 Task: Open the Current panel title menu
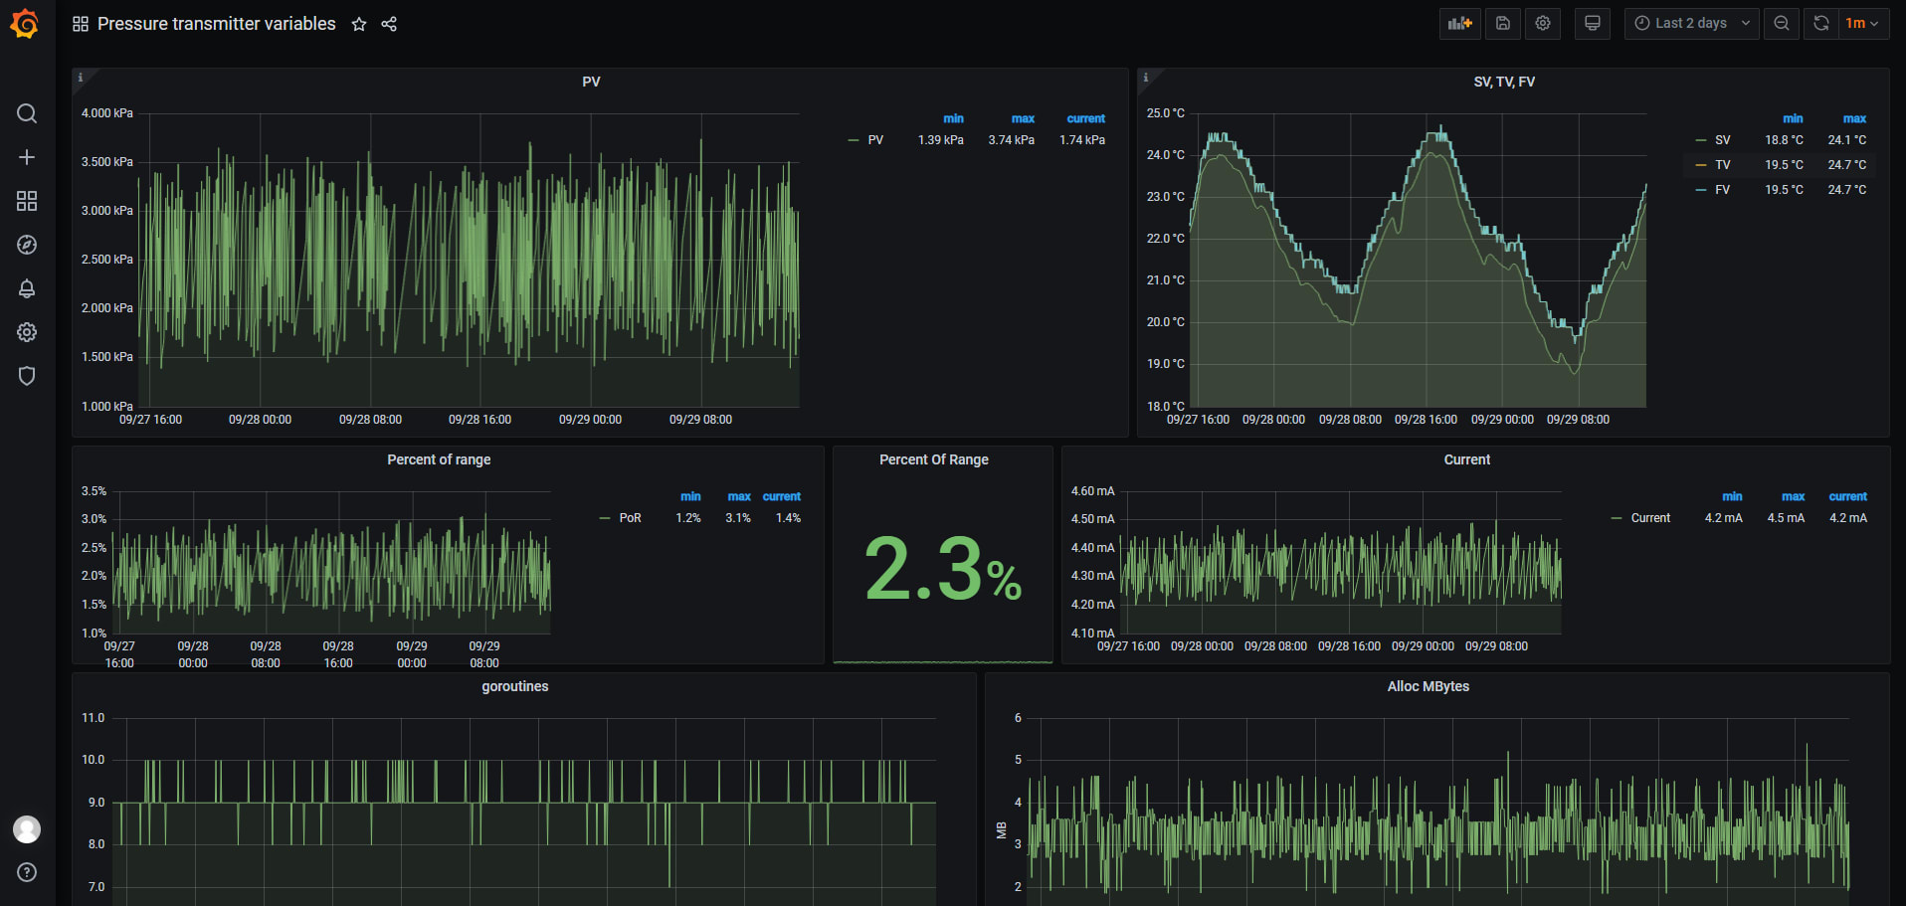[1467, 459]
